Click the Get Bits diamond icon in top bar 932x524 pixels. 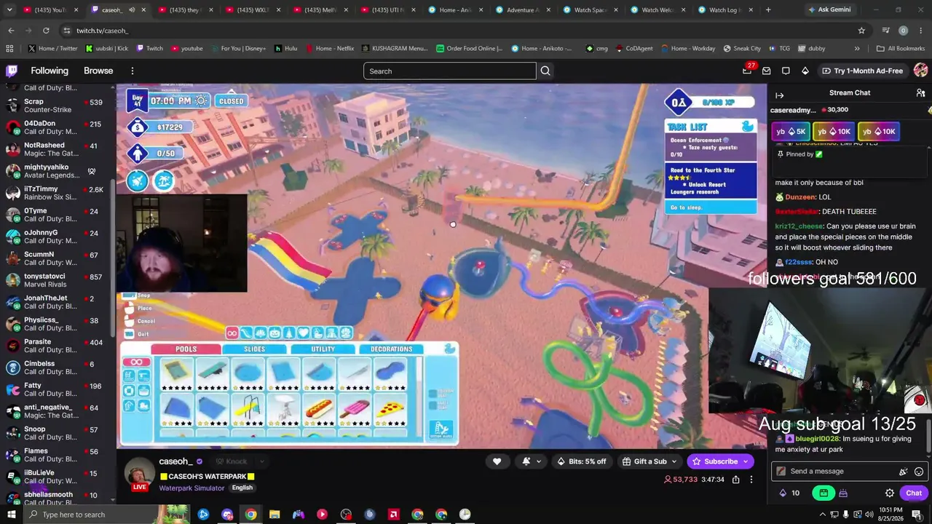[x=805, y=71]
